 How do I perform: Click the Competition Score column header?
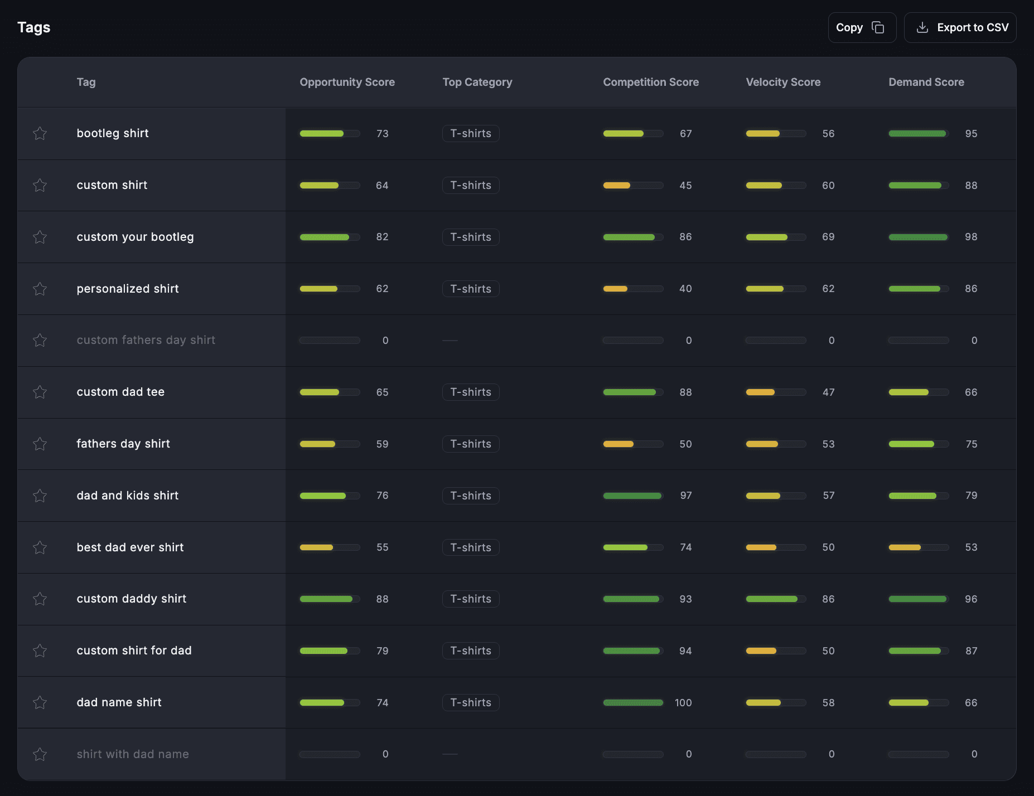click(651, 82)
